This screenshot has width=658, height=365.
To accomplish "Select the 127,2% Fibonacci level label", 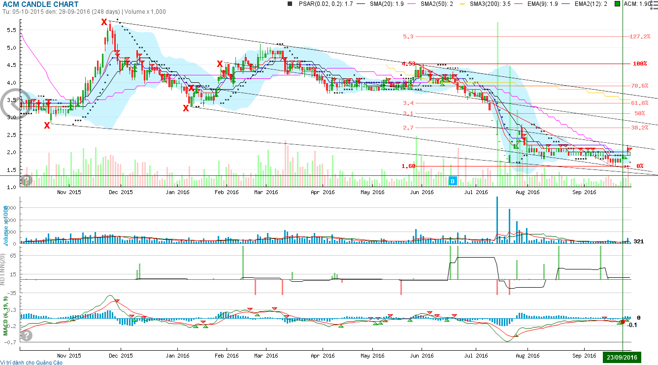I will [640, 36].
